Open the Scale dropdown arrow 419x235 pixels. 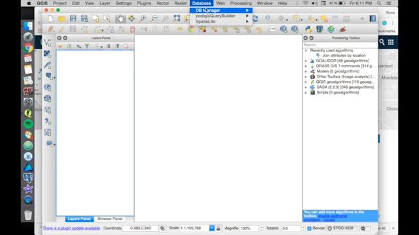pyautogui.click(x=211, y=228)
